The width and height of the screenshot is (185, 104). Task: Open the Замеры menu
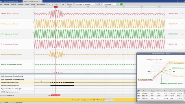pos(33,4)
